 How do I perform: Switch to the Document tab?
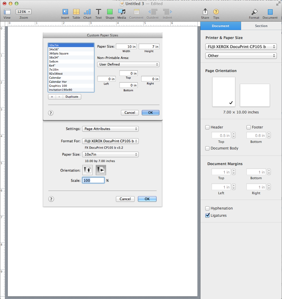[x=221, y=26]
